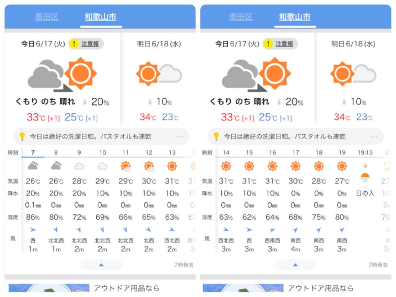Collapse hourly forecast with up arrow, left screenshot
This screenshot has height=297, width=396.
pyautogui.click(x=101, y=265)
